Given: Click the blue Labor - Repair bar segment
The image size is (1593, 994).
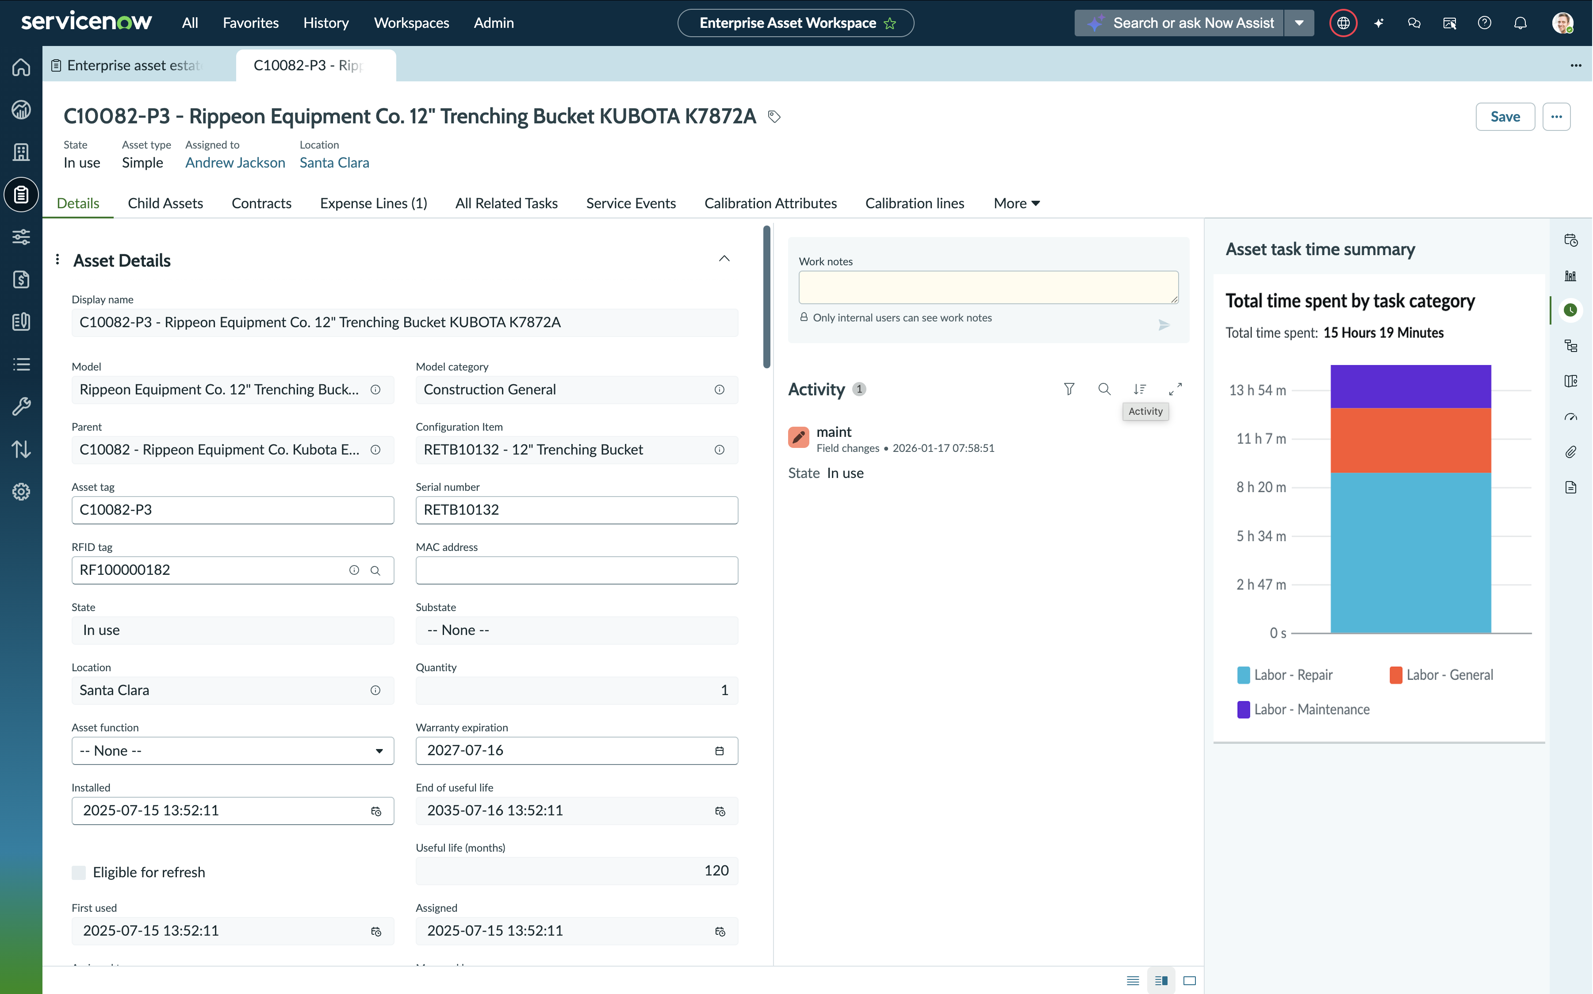Looking at the screenshot, I should tap(1410, 553).
